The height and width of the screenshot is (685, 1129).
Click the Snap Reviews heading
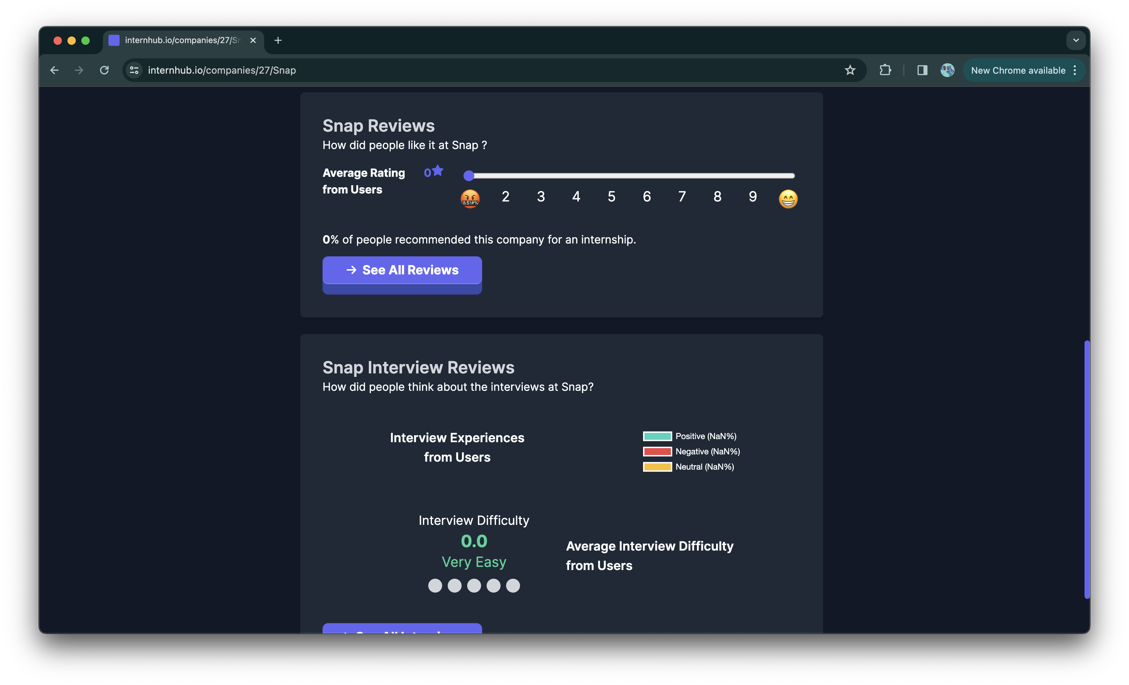pyautogui.click(x=379, y=125)
